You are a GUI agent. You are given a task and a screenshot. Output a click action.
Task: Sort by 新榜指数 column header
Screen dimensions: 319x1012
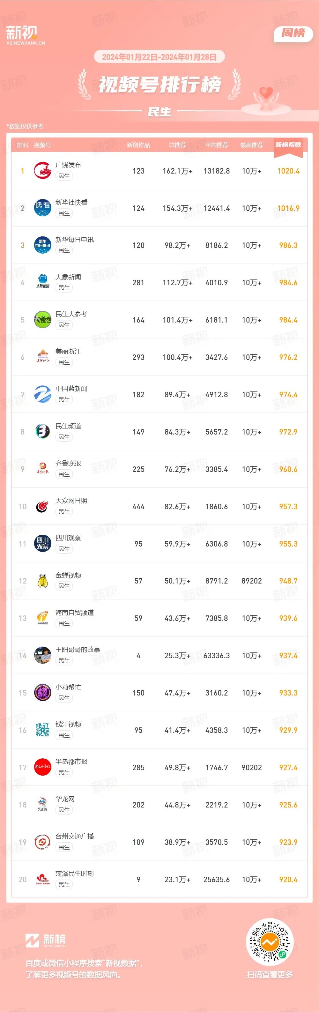288,145
